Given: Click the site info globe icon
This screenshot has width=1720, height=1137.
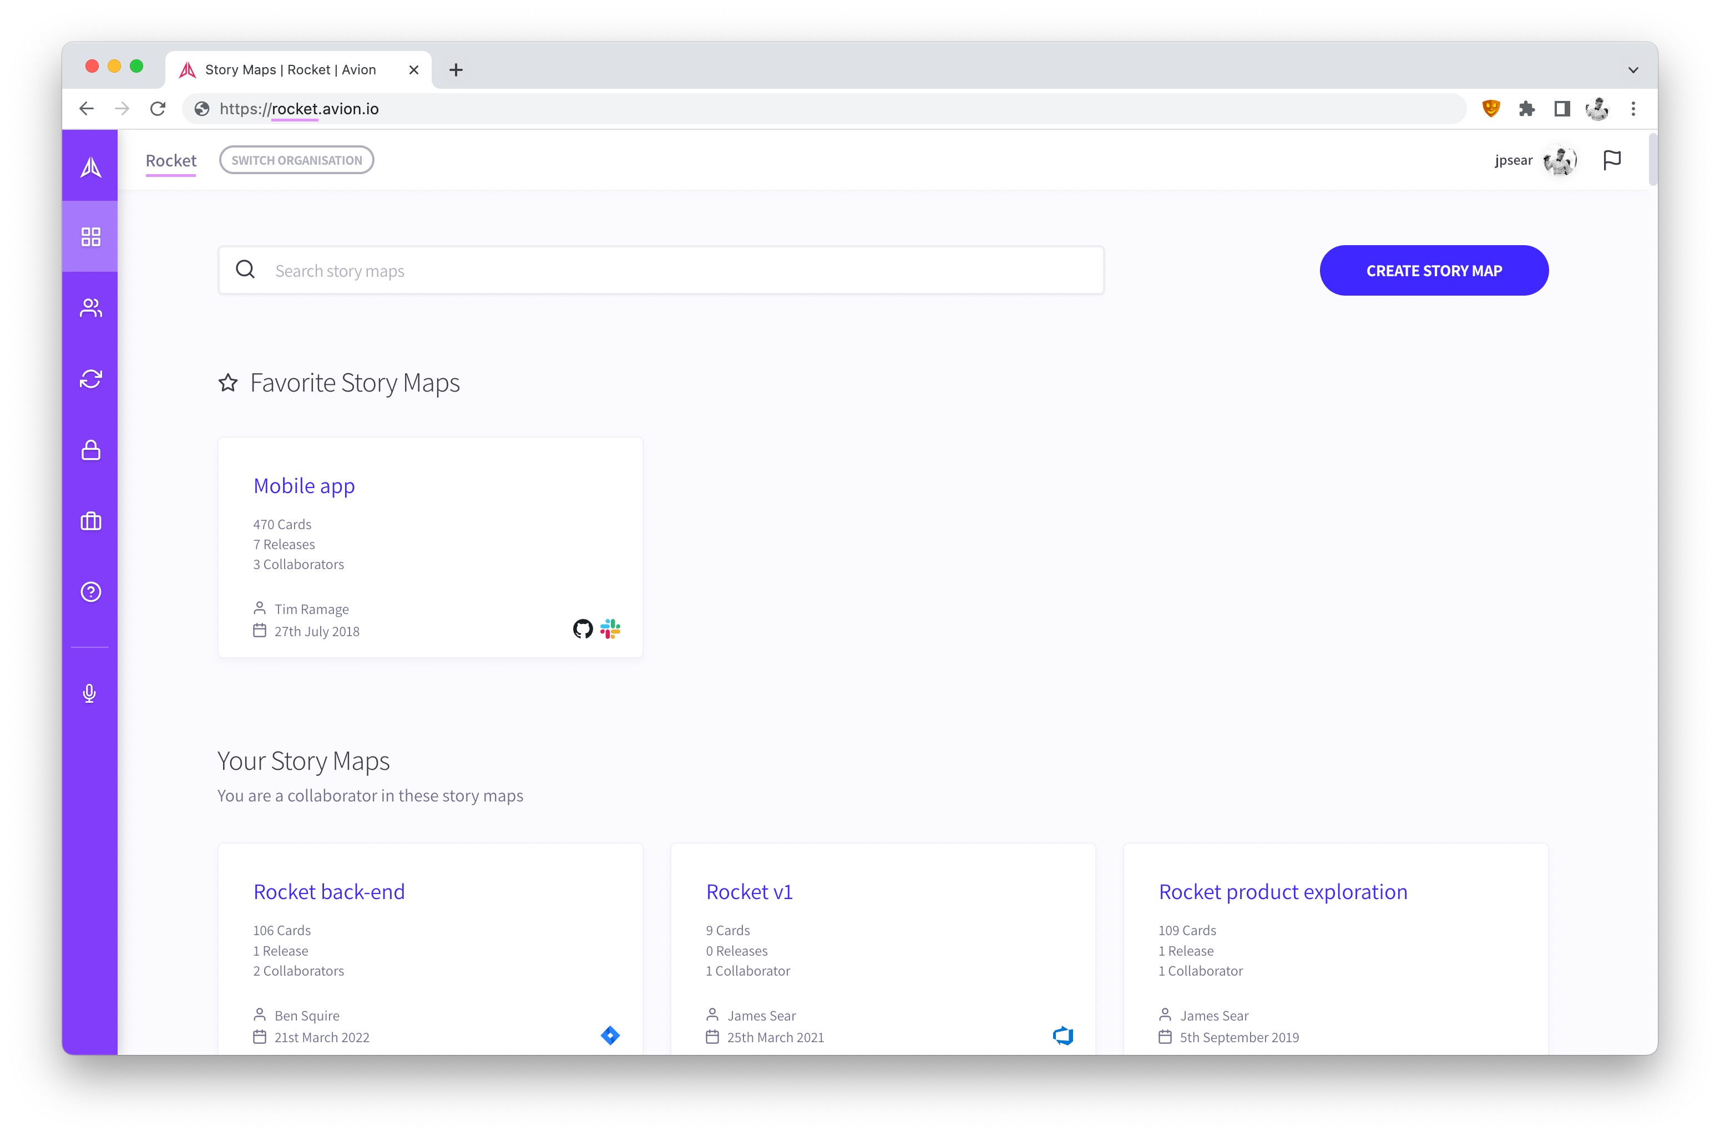Looking at the screenshot, I should tap(201, 109).
